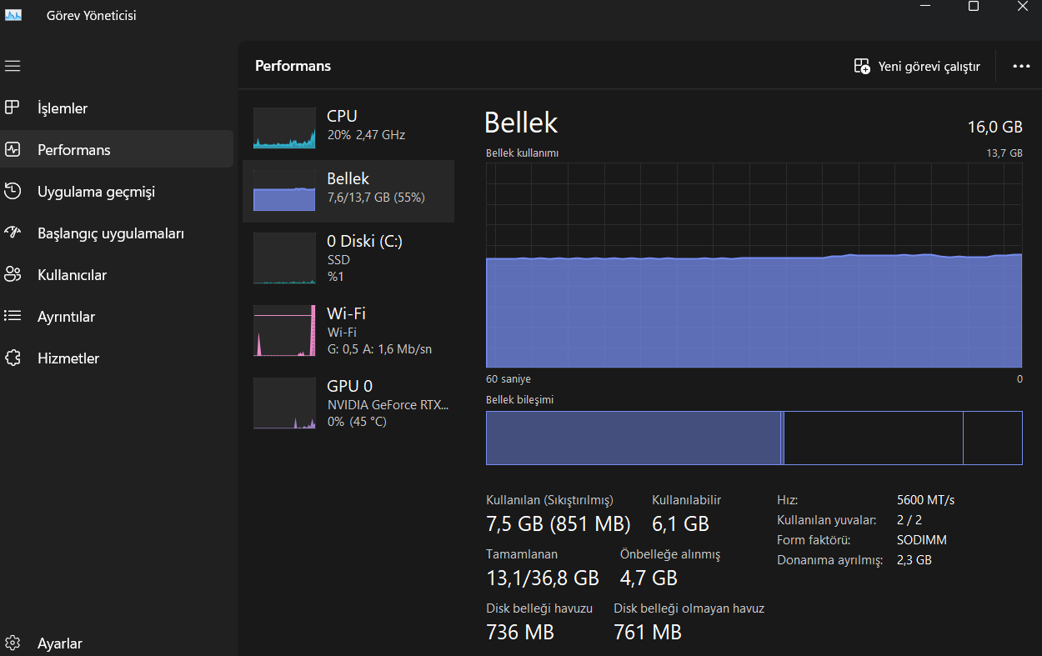Maximize the Görev Yöneticisi window
The height and width of the screenshot is (656, 1042).
tap(973, 7)
